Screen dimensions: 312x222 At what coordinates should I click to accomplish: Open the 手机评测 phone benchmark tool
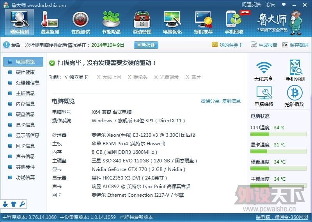295,71
